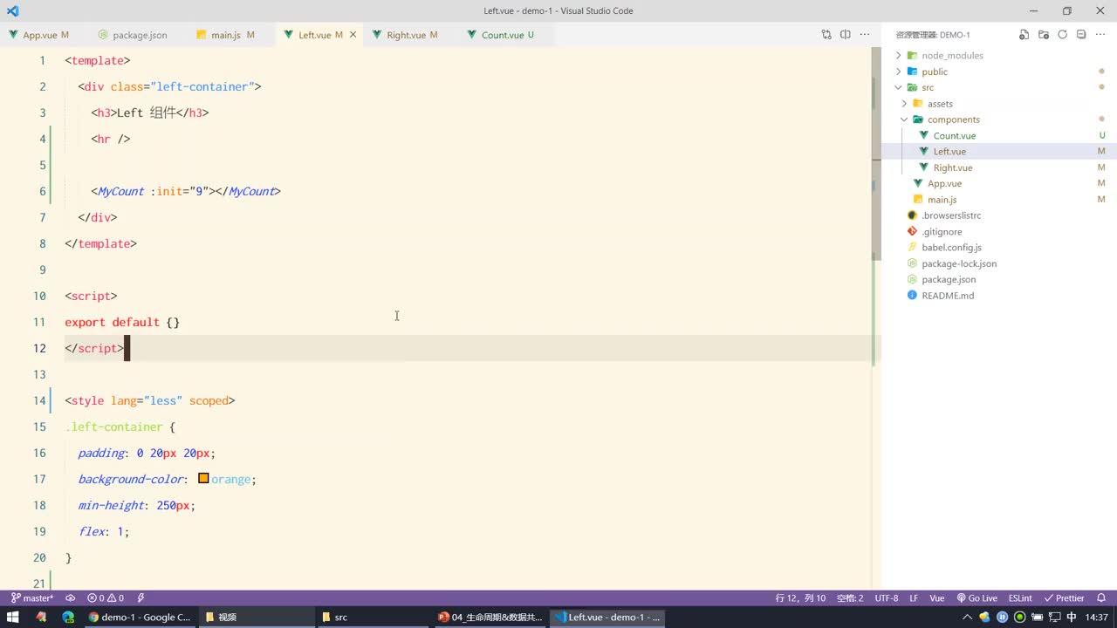This screenshot has height=628, width=1117.
Task: Click the orange color swatch in CSS
Action: click(x=203, y=478)
